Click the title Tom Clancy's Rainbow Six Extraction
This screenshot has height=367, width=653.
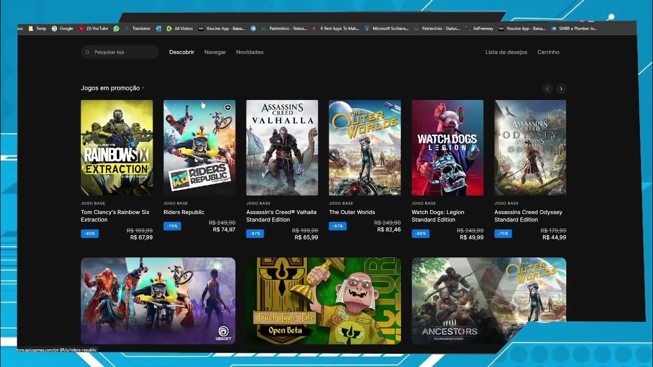[x=115, y=216]
